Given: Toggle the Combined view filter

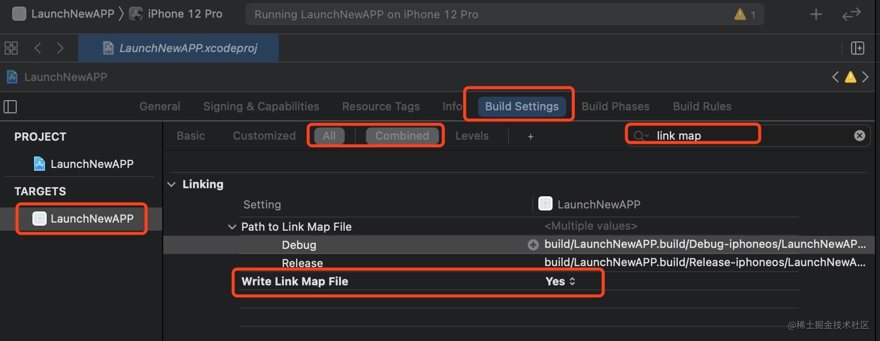Looking at the screenshot, I should click(402, 136).
